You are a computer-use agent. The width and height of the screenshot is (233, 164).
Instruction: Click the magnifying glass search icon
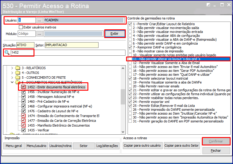tap(7, 53)
